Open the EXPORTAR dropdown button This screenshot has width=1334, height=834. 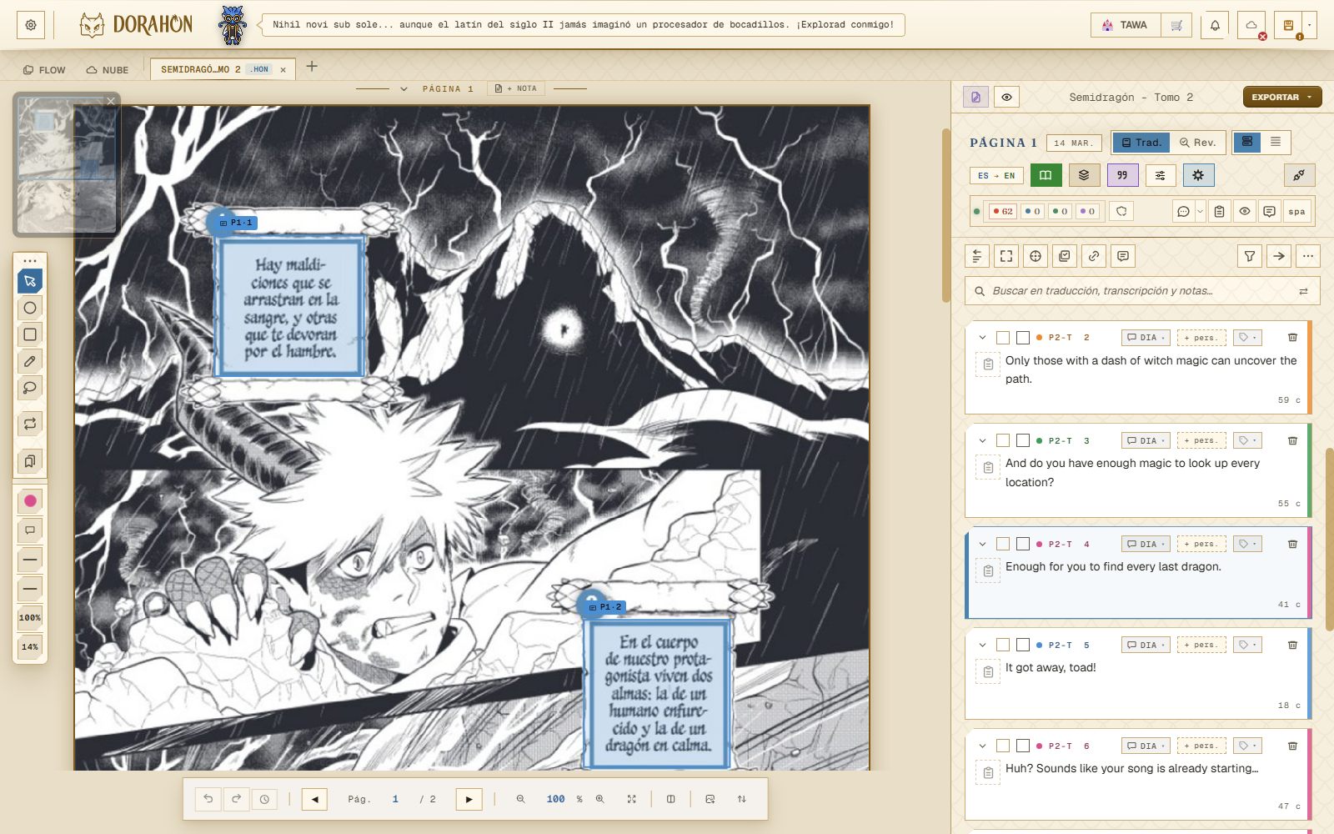pos(1282,98)
